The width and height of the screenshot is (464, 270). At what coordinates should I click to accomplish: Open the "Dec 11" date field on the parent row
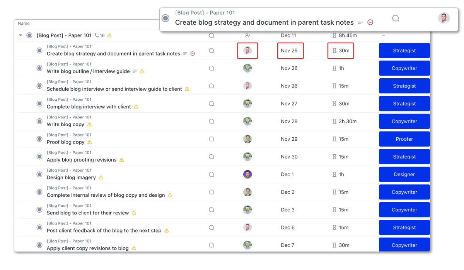288,35
